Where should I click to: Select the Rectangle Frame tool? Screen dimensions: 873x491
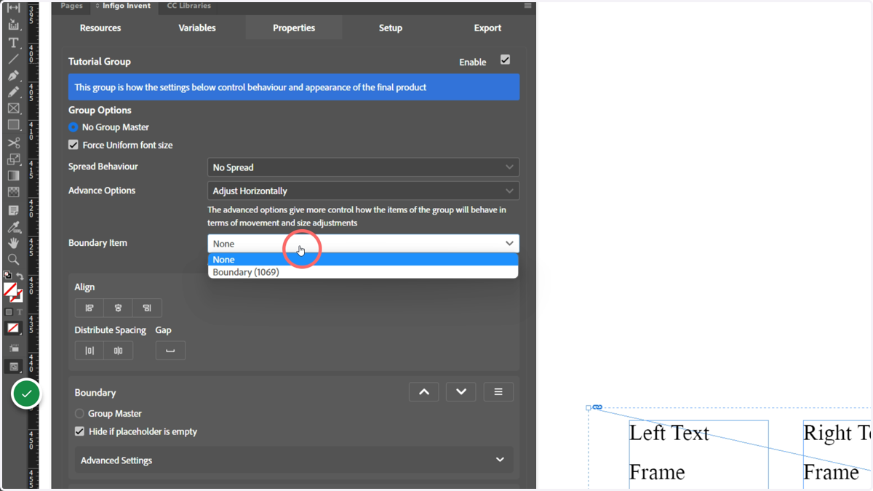[x=13, y=108]
